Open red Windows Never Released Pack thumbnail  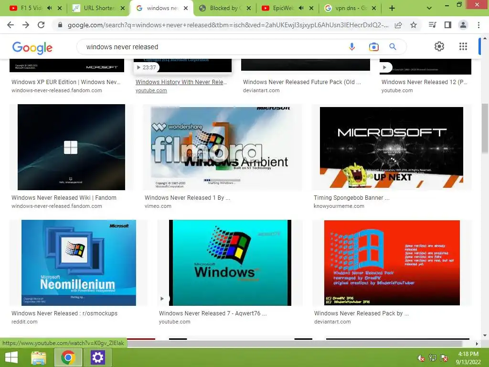pos(392,263)
